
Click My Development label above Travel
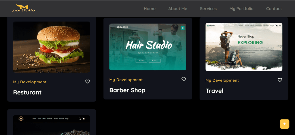point(222,80)
